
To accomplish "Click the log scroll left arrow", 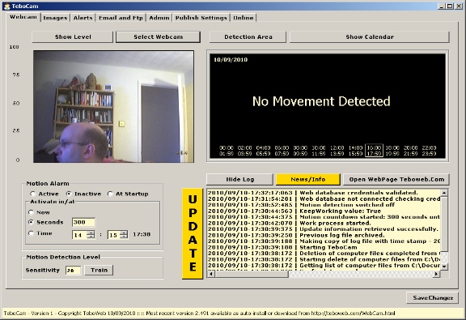I will tap(210, 274).
